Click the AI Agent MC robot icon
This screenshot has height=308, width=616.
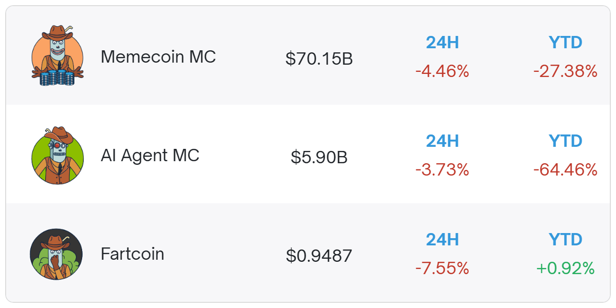tap(57, 155)
